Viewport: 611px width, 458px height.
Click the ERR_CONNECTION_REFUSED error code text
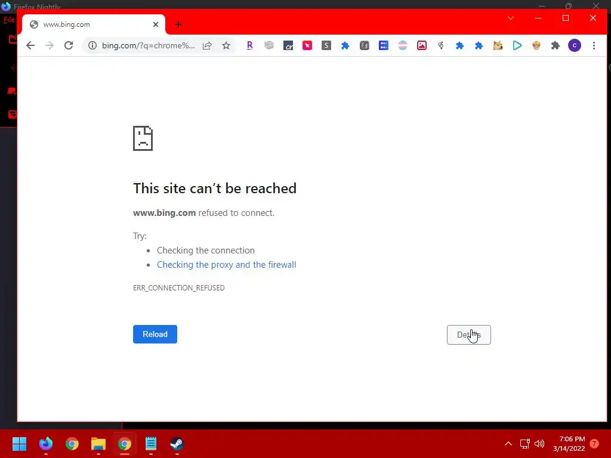click(x=179, y=288)
